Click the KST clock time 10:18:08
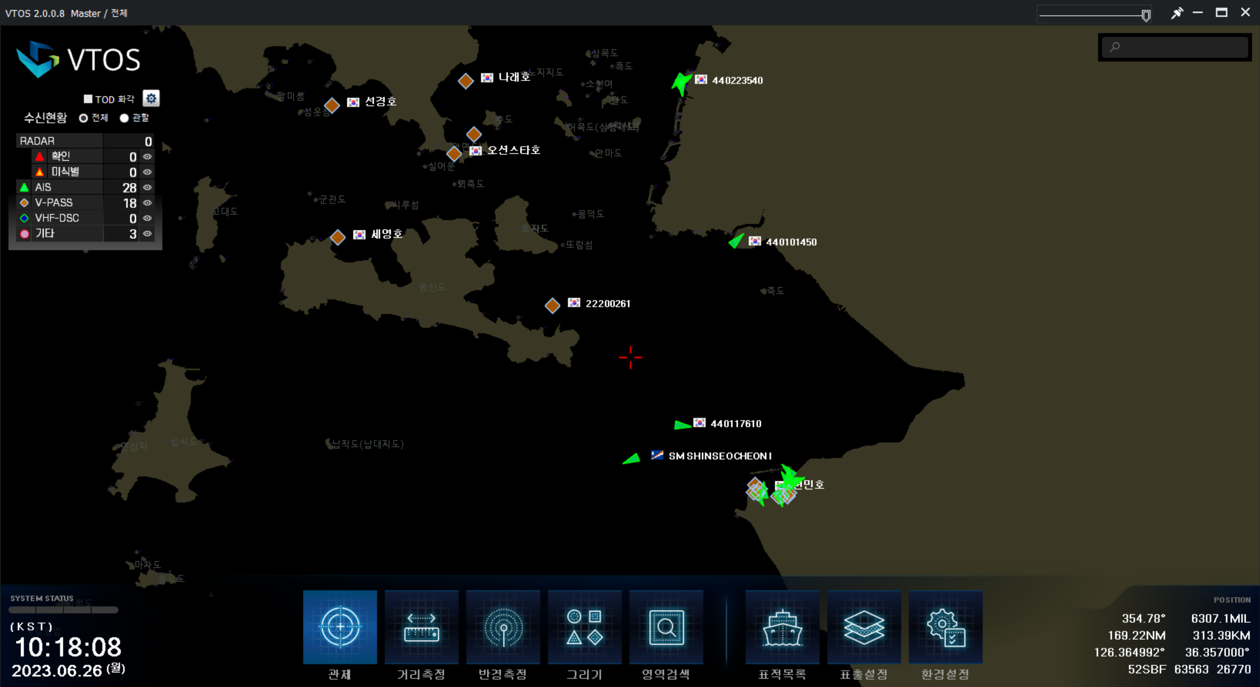 tap(68, 647)
